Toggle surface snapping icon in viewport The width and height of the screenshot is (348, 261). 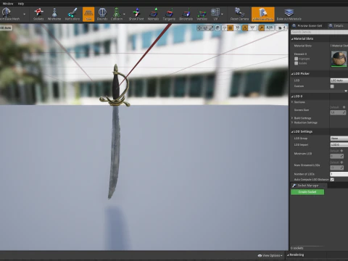[x=224, y=28]
